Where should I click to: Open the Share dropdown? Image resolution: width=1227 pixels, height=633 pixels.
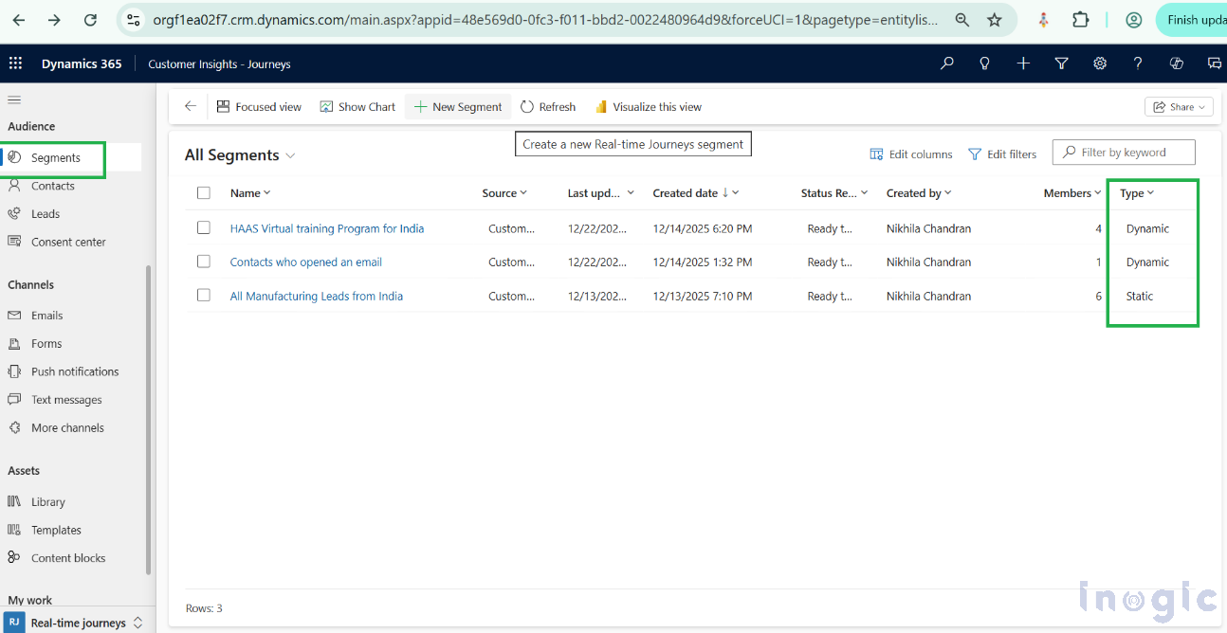click(x=1179, y=106)
